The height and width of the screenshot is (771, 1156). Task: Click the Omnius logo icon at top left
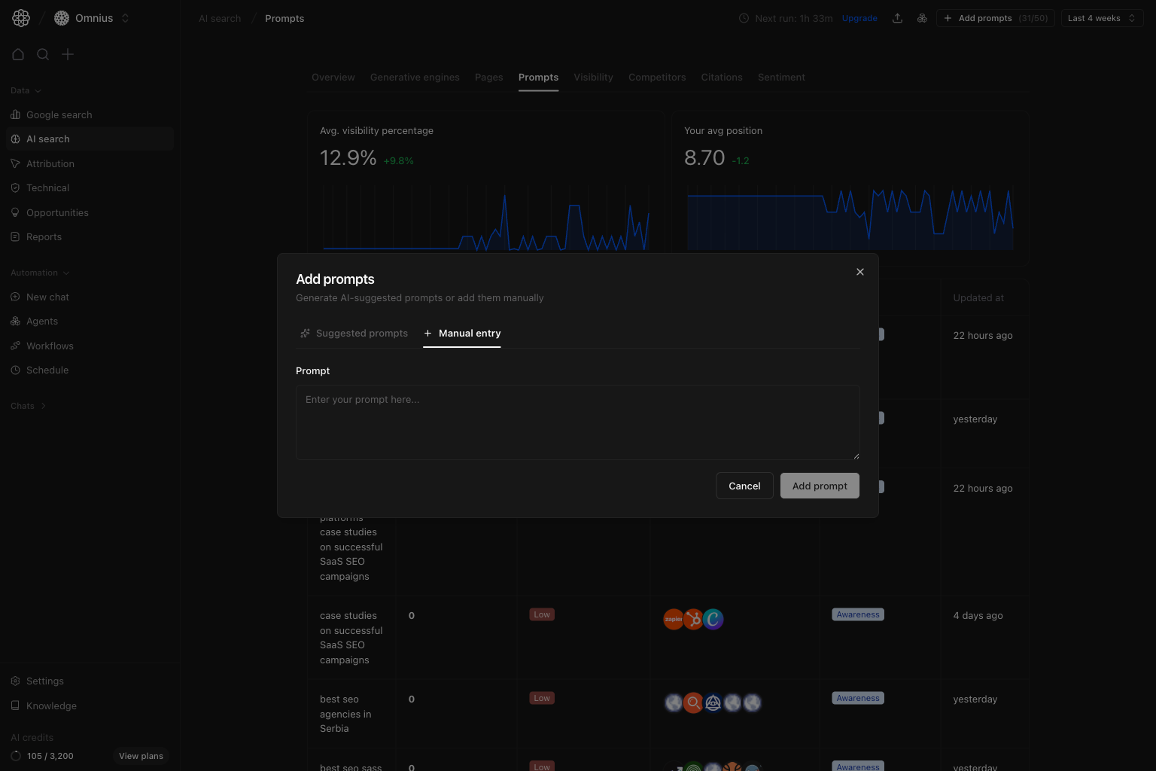(x=21, y=18)
